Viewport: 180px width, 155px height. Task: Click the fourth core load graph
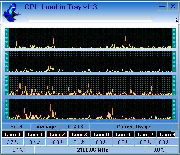tap(90, 109)
